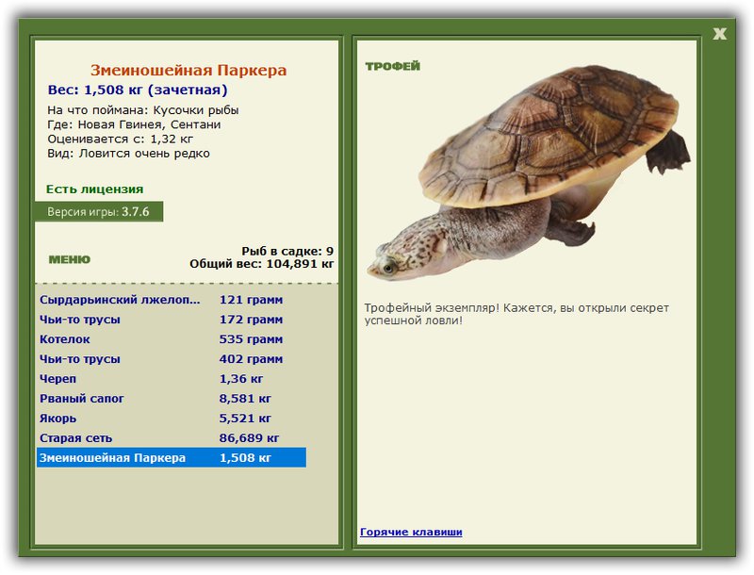Click the 8,581 кг weight value
The height and width of the screenshot is (575, 754).
[x=245, y=398]
